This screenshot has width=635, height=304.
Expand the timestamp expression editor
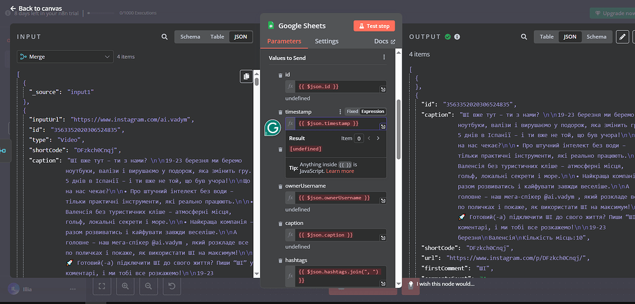[383, 126]
